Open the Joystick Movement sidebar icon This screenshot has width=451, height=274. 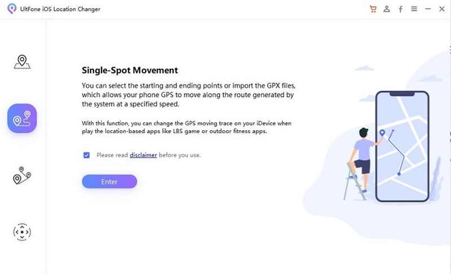tap(22, 231)
